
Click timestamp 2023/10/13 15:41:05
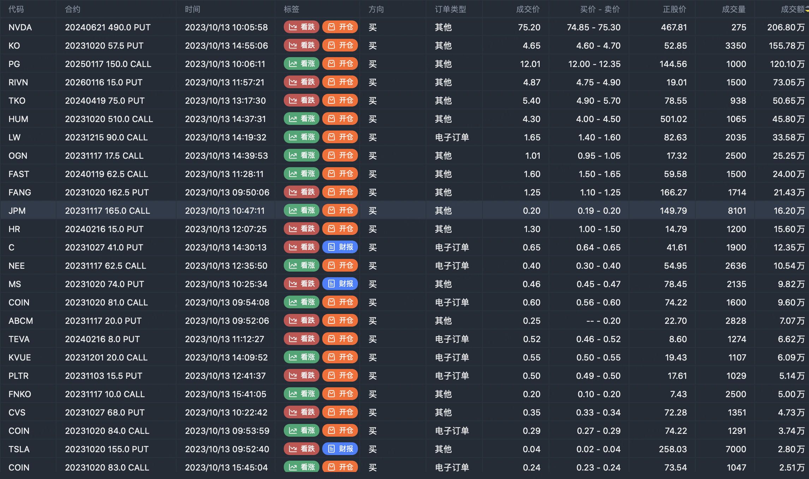[226, 394]
